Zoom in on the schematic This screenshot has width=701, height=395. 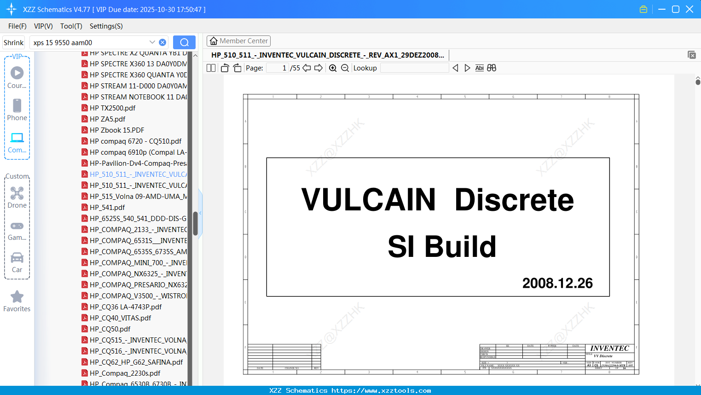[x=333, y=68]
